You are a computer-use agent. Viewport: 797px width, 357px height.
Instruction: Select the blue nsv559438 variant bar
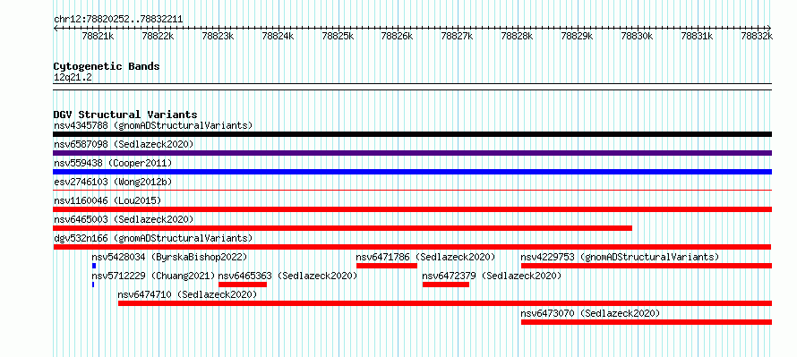(412, 172)
